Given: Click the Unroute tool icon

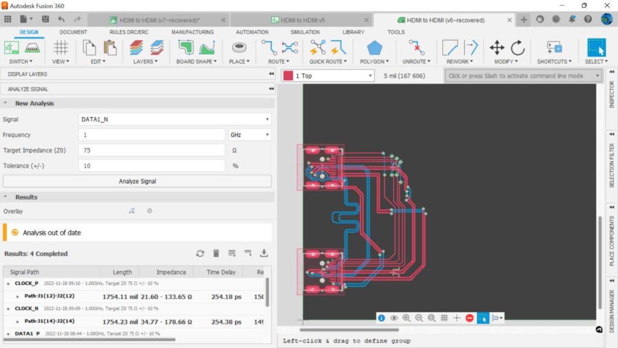Looking at the screenshot, I should pos(416,48).
